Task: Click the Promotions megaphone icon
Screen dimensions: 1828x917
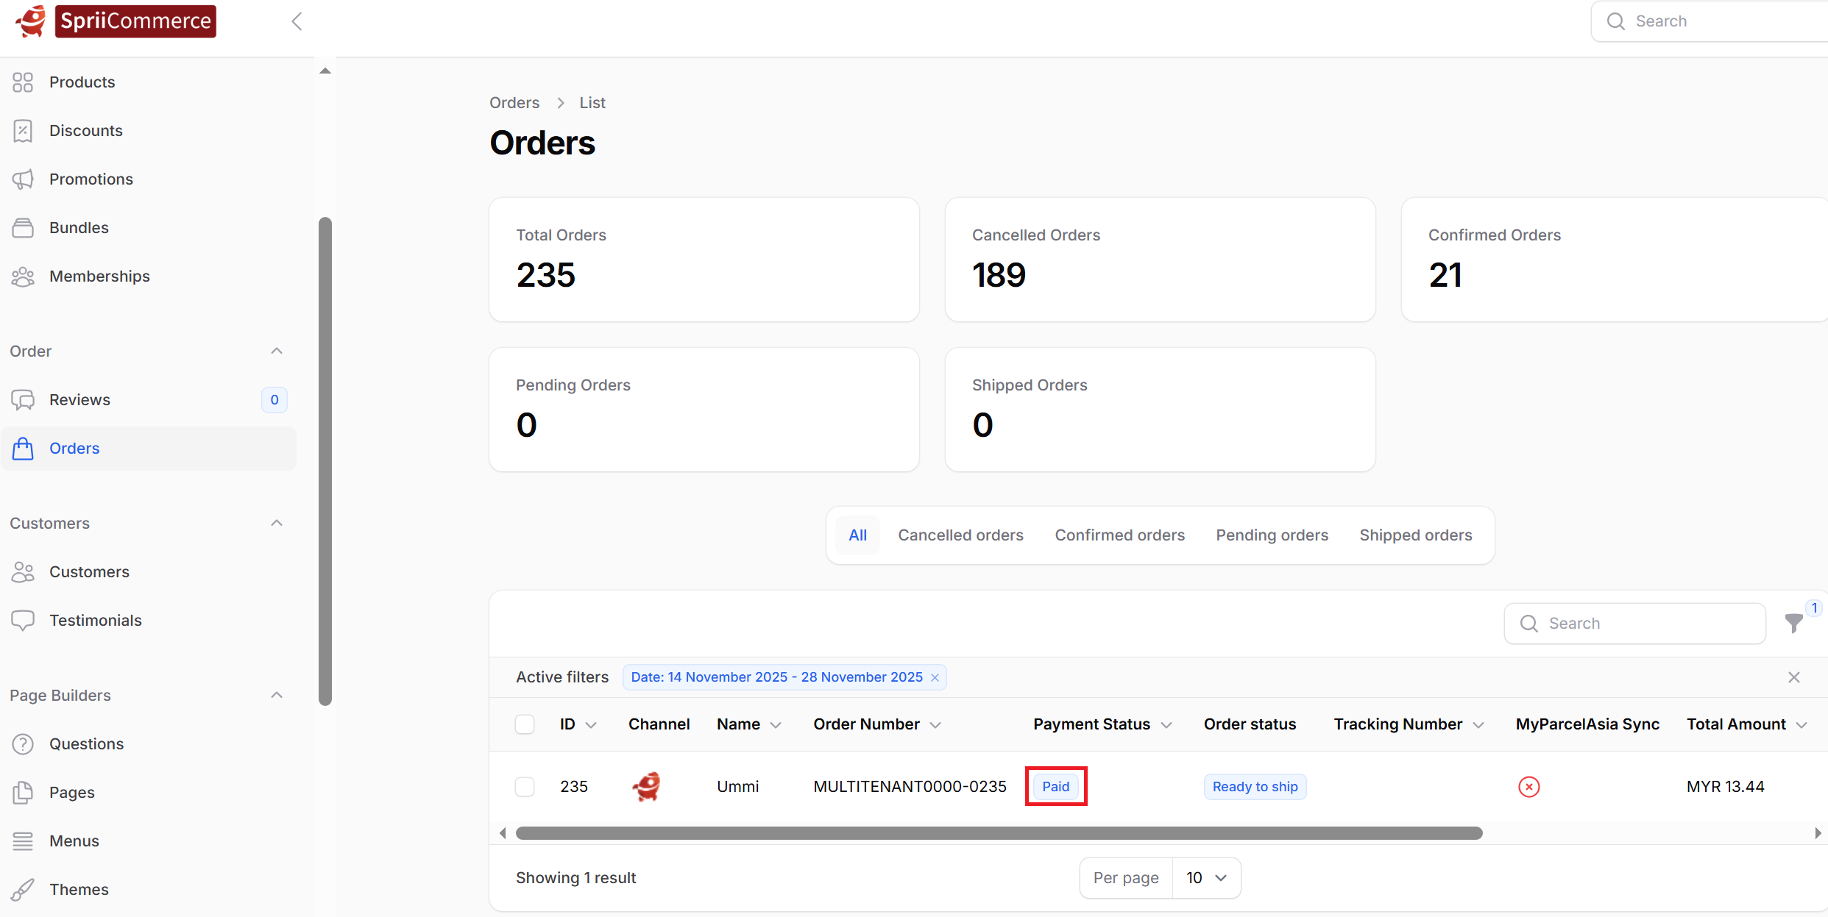Action: pos(23,179)
